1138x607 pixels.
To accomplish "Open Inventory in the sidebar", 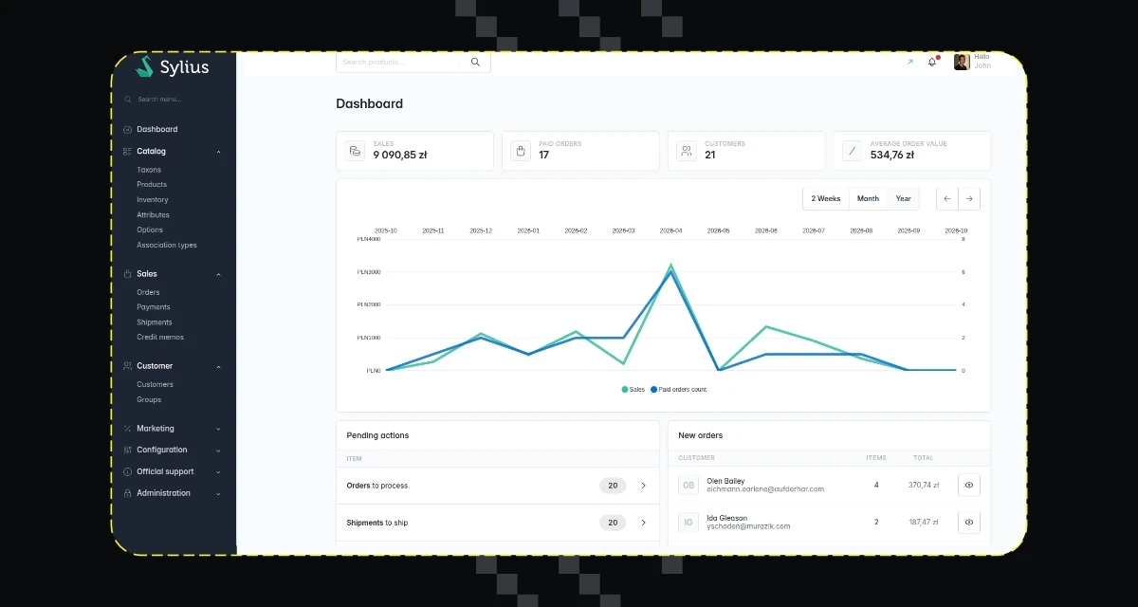I will (x=153, y=200).
